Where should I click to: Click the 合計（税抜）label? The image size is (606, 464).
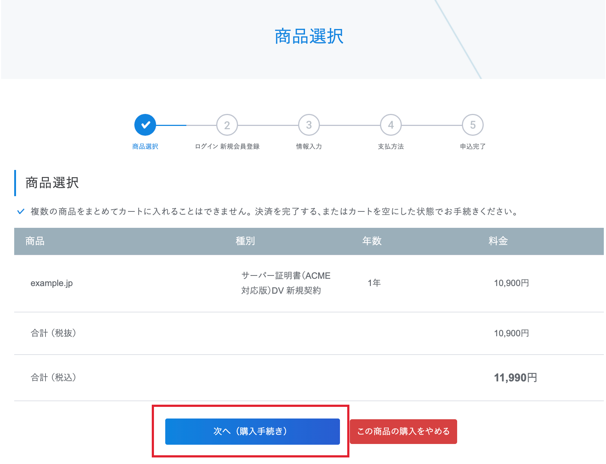(53, 333)
